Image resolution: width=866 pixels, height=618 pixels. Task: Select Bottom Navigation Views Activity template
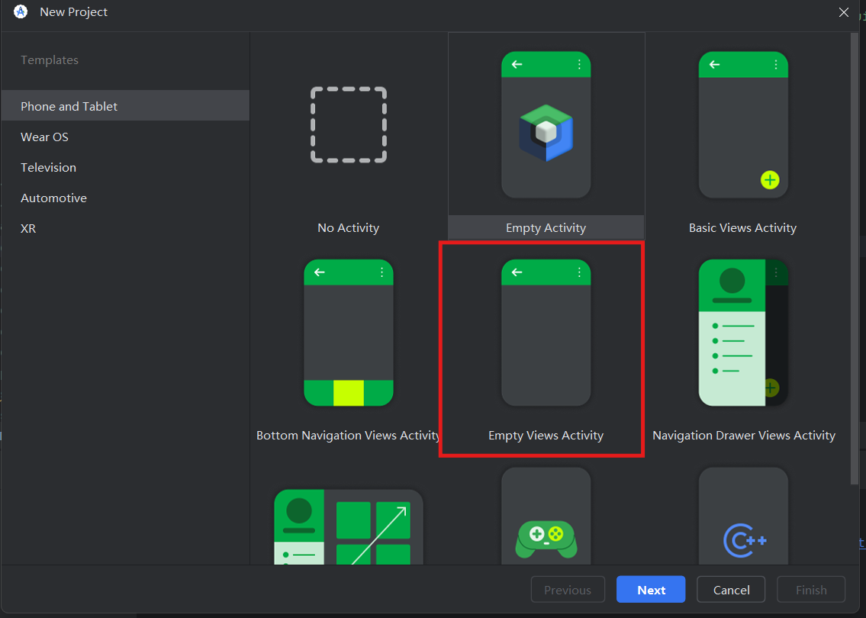tap(349, 333)
